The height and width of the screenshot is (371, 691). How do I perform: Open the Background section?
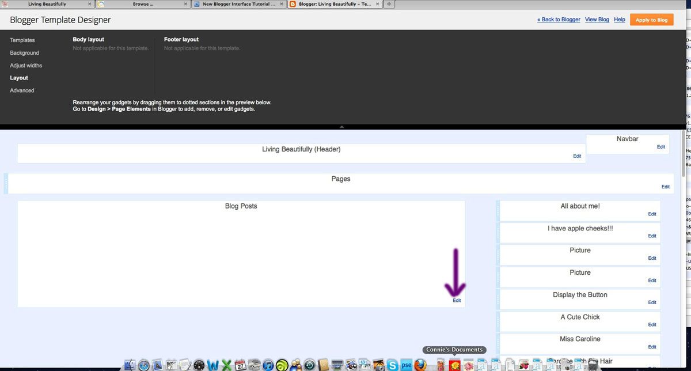pos(24,53)
